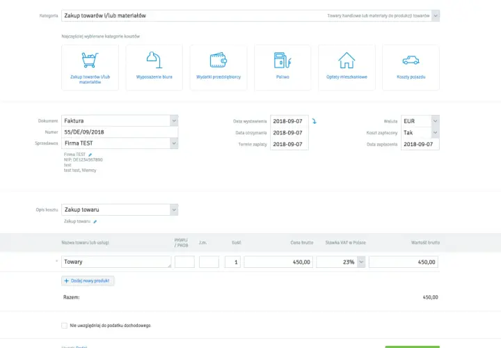Click the Termin zapłaty date field
501x348 pixels.
pyautogui.click(x=289, y=144)
